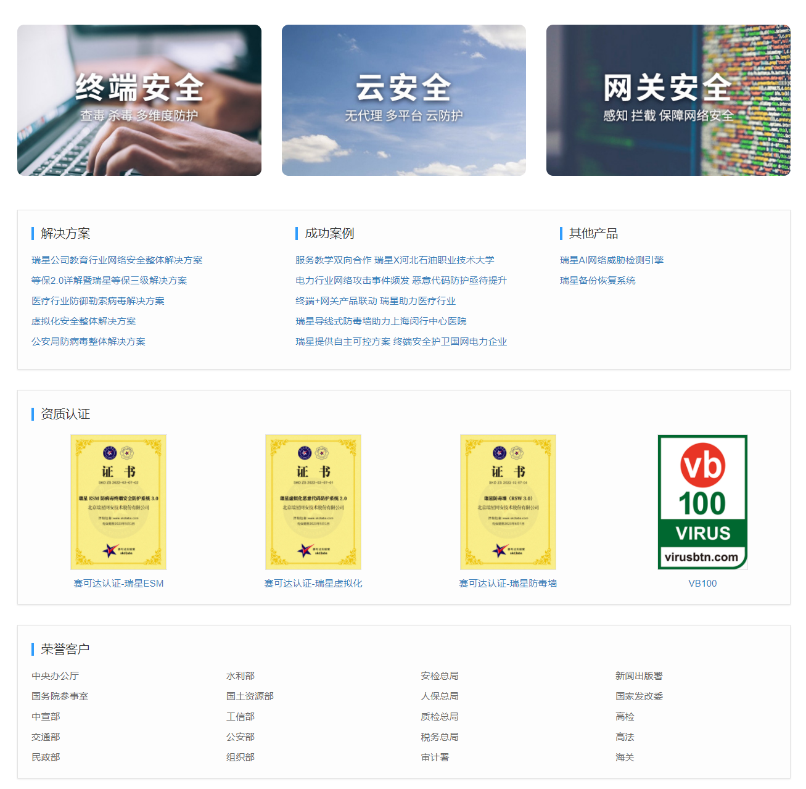View the 赛可达认证-瑞星防毒墙 certificate image
Viewport: 806px width, 789px height.
tap(508, 502)
